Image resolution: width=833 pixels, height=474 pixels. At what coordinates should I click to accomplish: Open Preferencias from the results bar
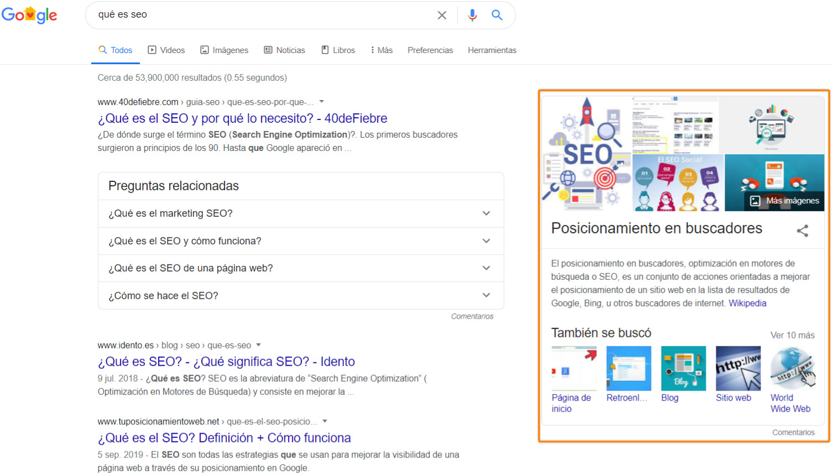click(430, 50)
